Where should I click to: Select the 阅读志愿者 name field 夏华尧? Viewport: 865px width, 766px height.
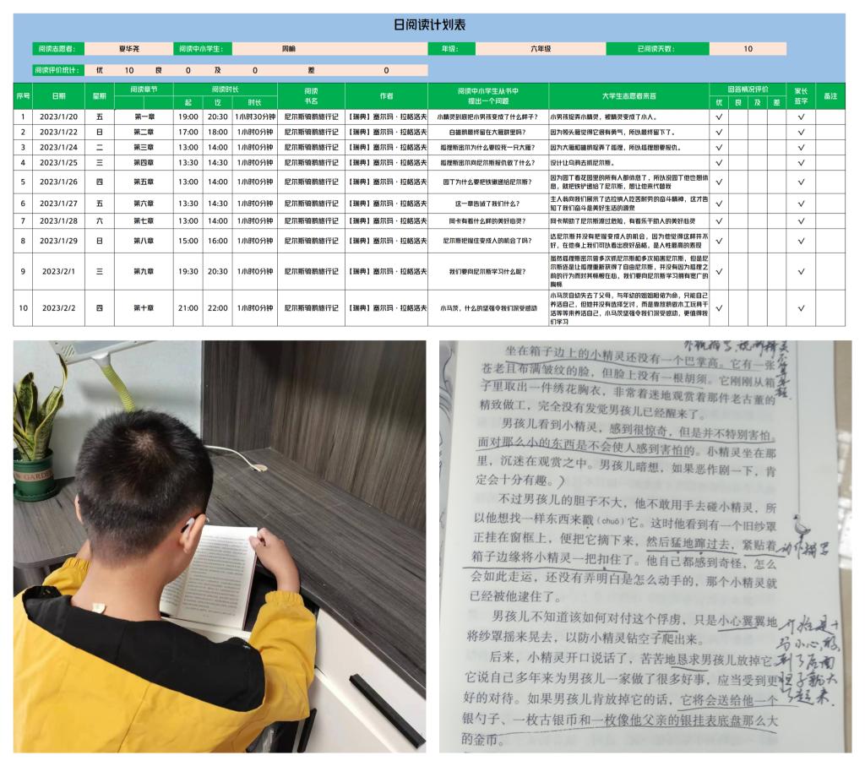[128, 49]
